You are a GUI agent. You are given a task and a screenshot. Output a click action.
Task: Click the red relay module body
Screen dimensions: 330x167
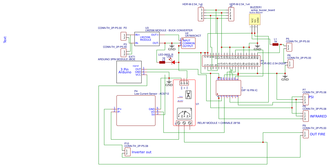click(184, 103)
